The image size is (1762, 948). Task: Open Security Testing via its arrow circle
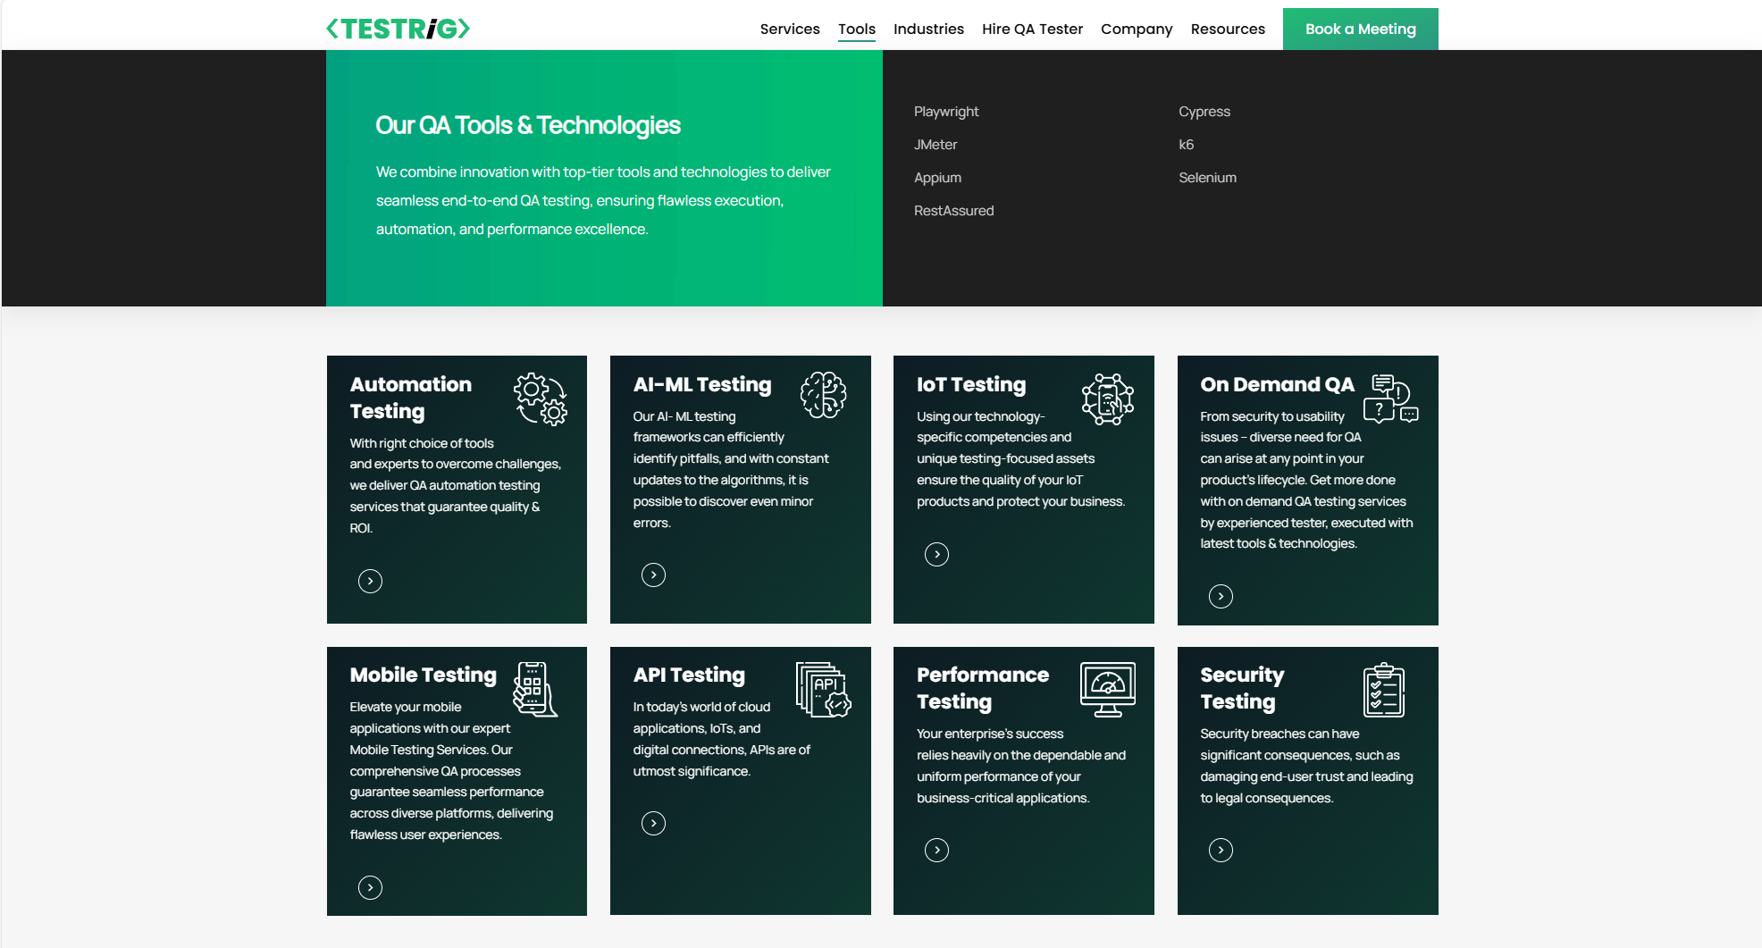click(1221, 850)
